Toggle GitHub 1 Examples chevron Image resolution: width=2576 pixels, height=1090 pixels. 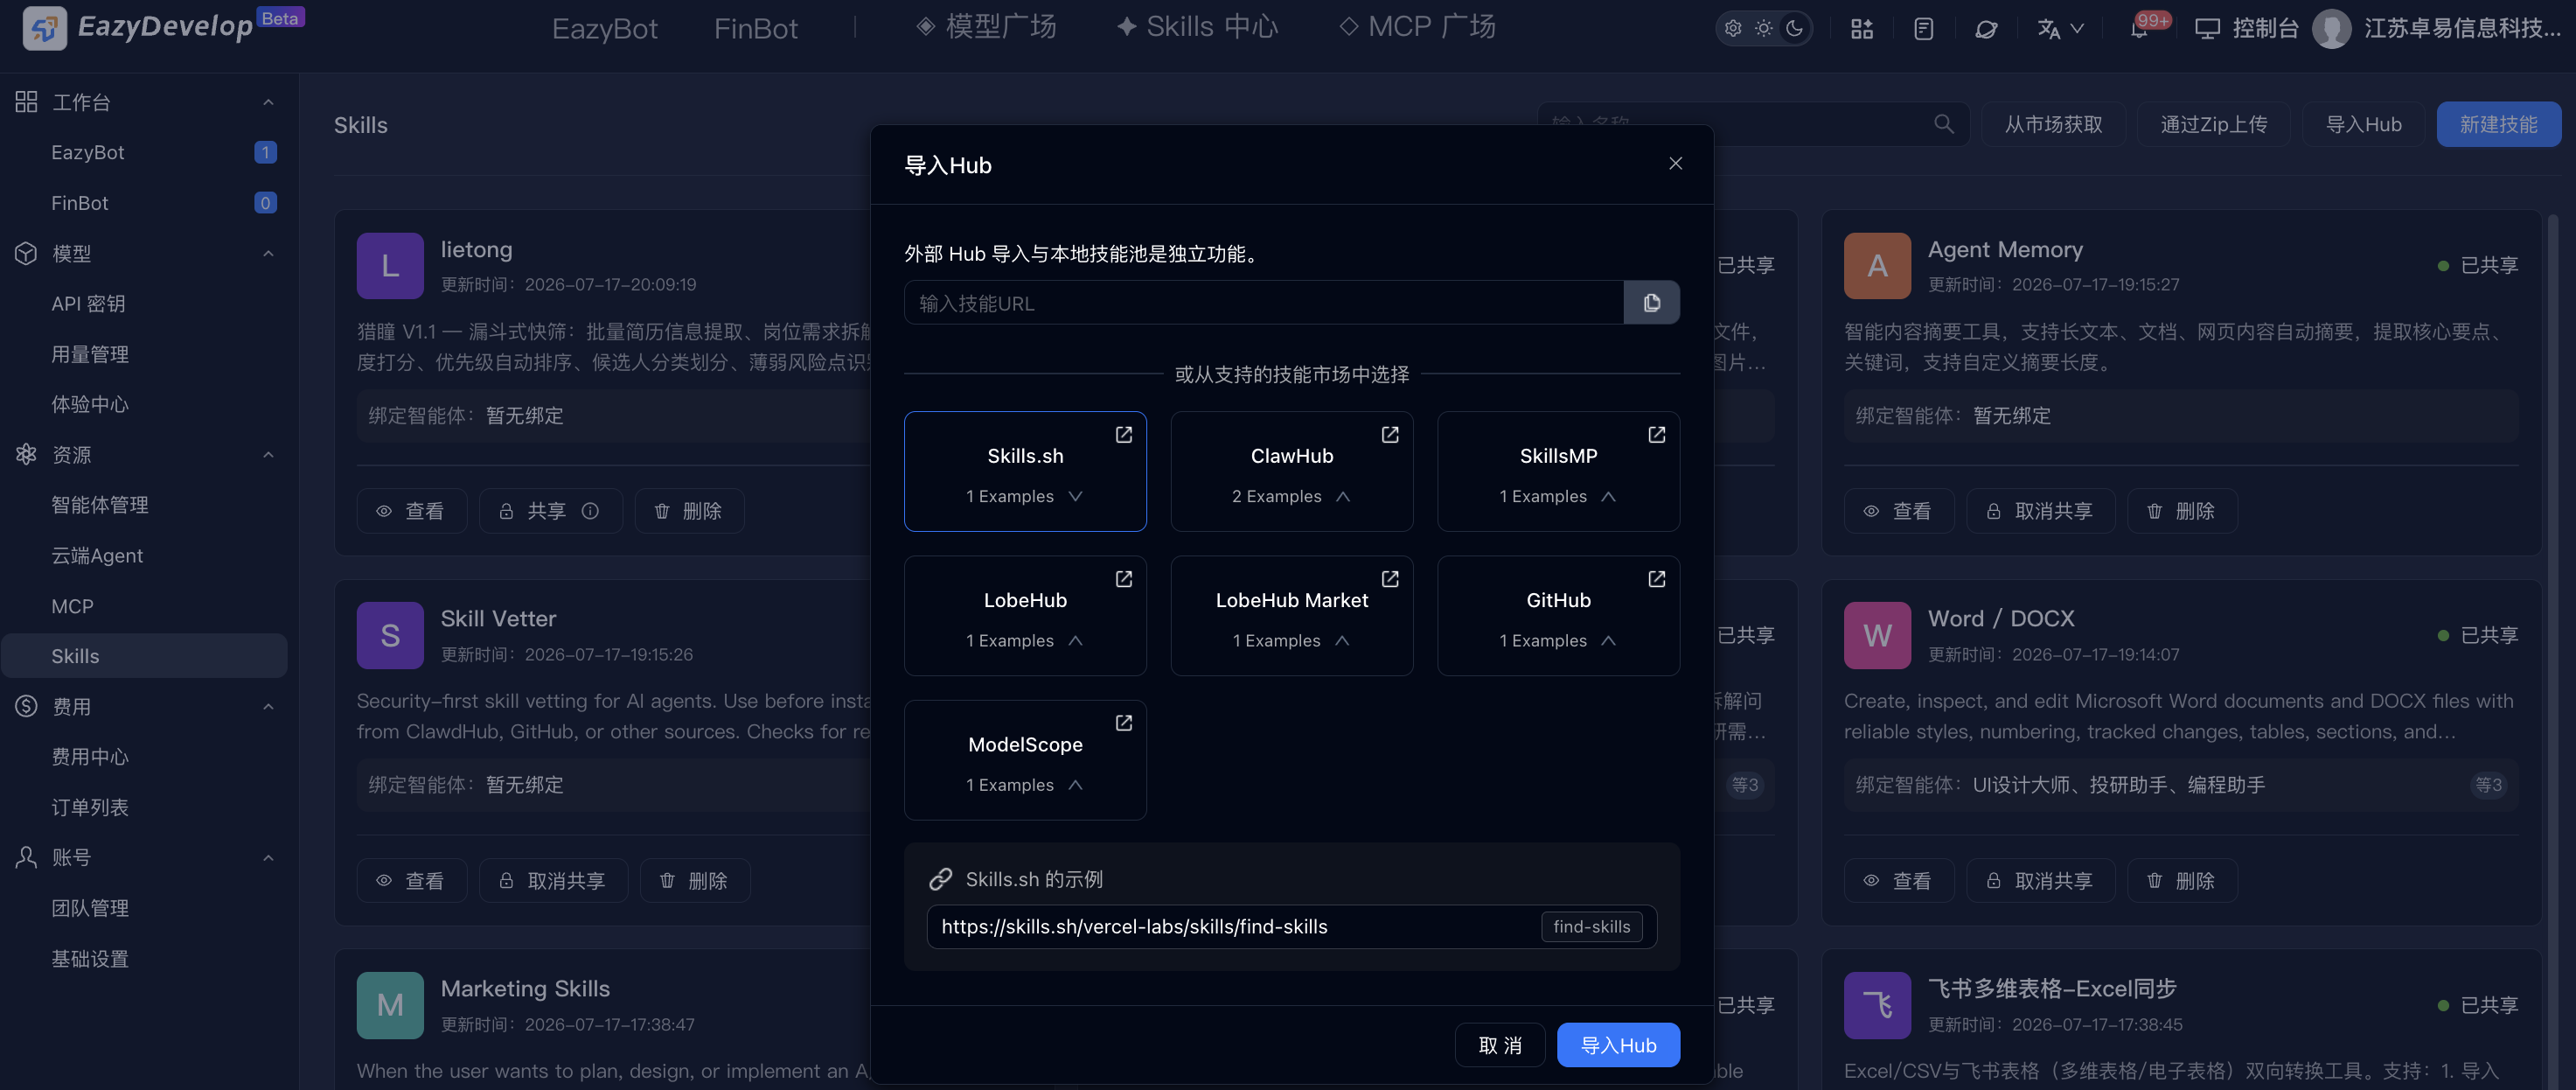click(1608, 640)
